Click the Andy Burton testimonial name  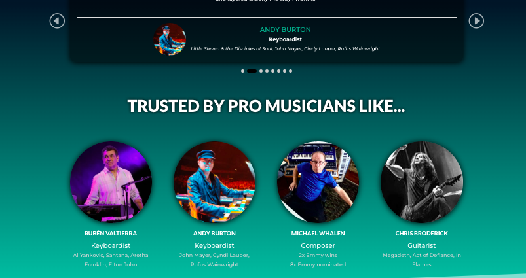[x=285, y=30]
